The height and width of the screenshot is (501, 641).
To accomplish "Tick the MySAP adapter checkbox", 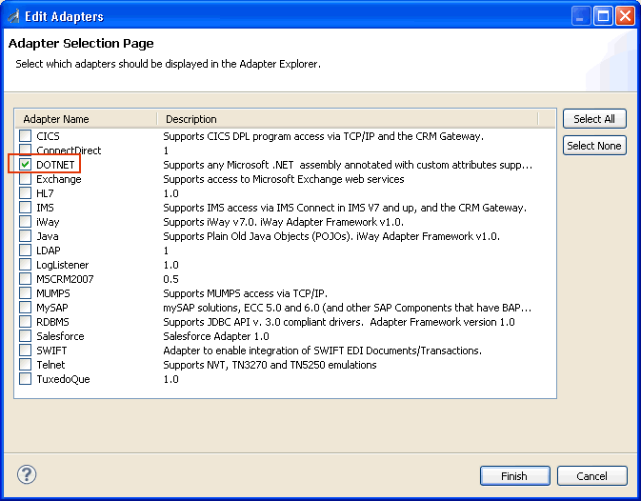I will 26,308.
